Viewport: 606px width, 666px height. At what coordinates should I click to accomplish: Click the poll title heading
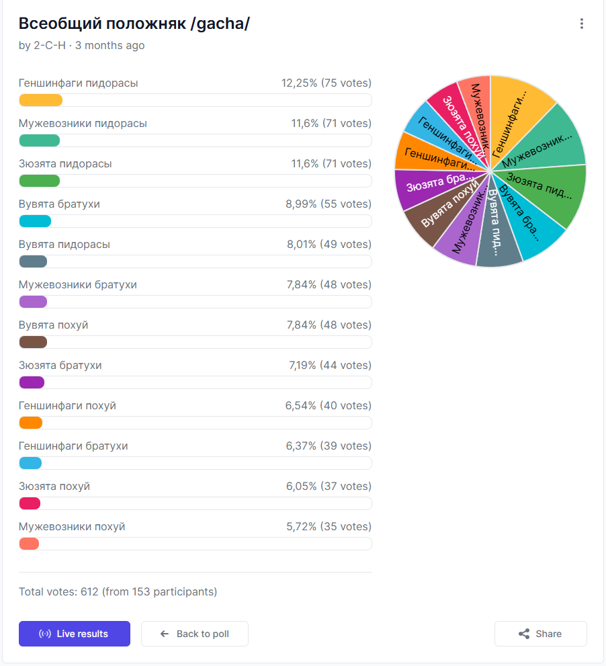pos(134,24)
